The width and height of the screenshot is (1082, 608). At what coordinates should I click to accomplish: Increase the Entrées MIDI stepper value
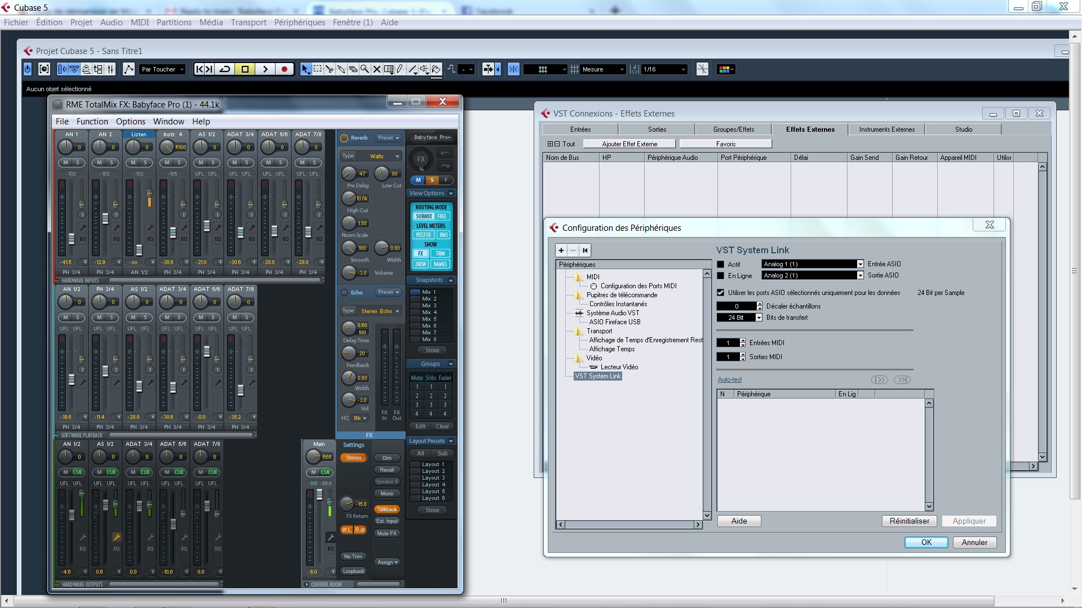click(743, 341)
